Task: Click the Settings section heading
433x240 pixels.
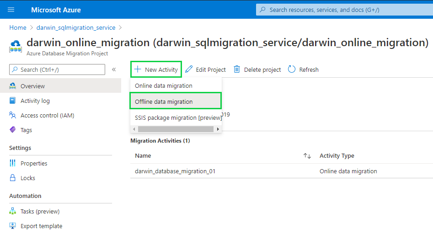Action: pyautogui.click(x=20, y=148)
